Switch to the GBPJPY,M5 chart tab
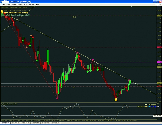This screenshot has width=162, height=125. pyautogui.click(x=15, y=123)
